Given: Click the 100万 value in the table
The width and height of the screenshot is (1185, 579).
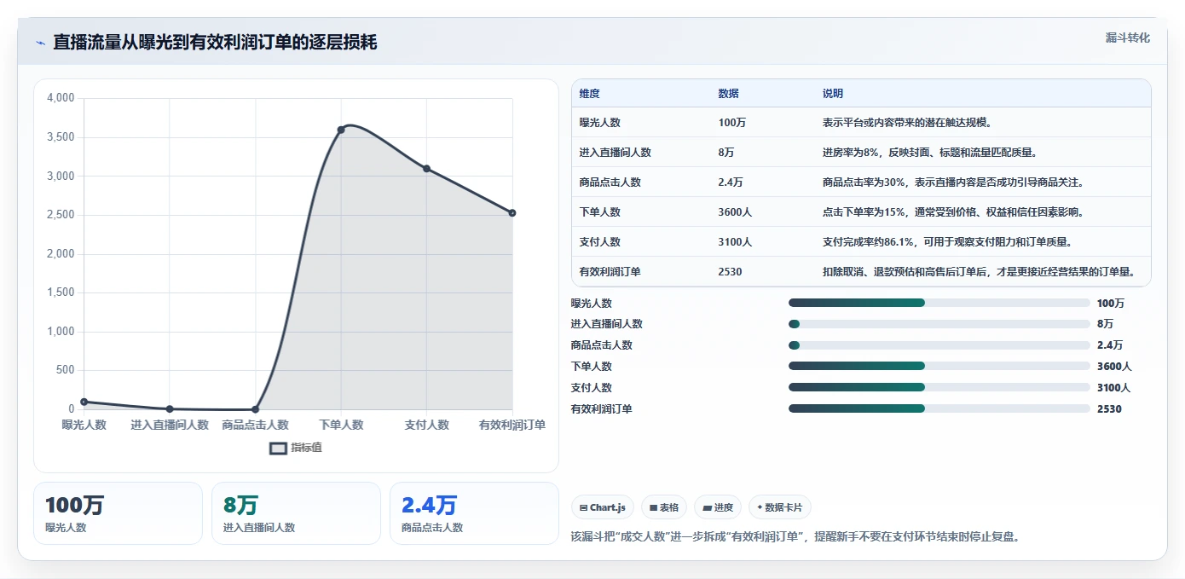Looking at the screenshot, I should pos(732,123).
